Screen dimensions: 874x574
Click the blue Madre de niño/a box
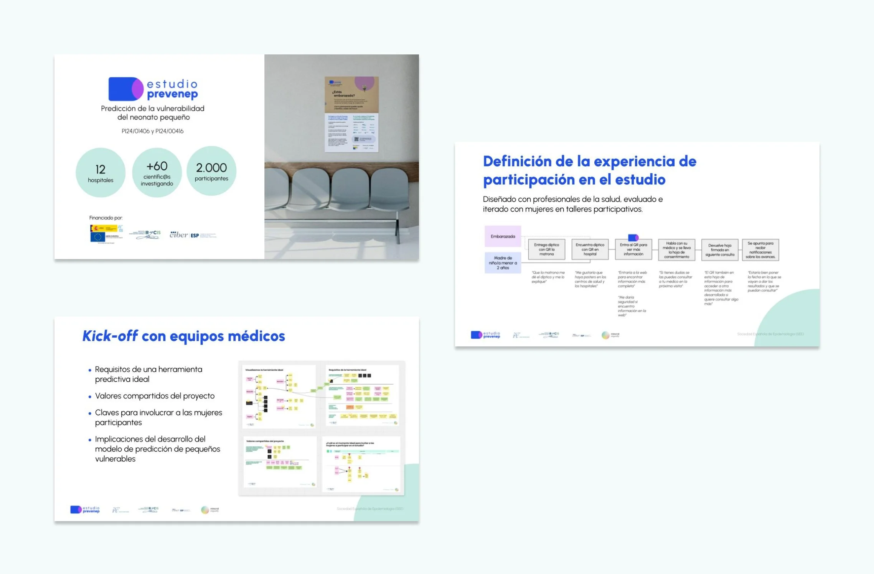503,263
